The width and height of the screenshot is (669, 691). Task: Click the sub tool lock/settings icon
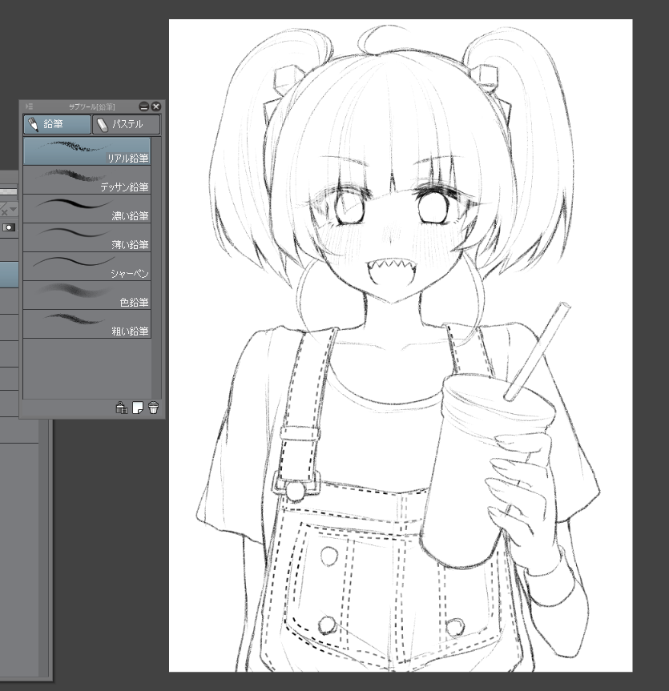coord(121,408)
